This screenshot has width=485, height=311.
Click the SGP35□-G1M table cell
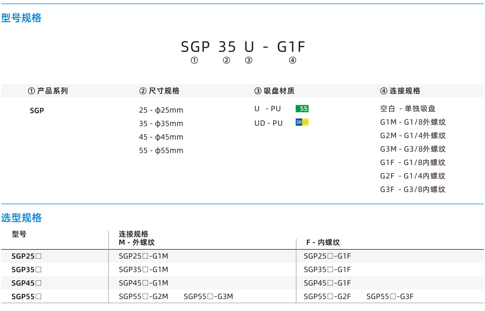point(144,269)
